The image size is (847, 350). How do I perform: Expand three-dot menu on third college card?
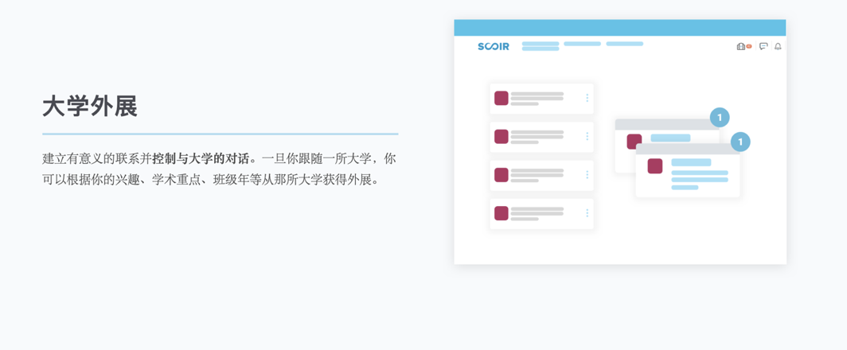(587, 175)
